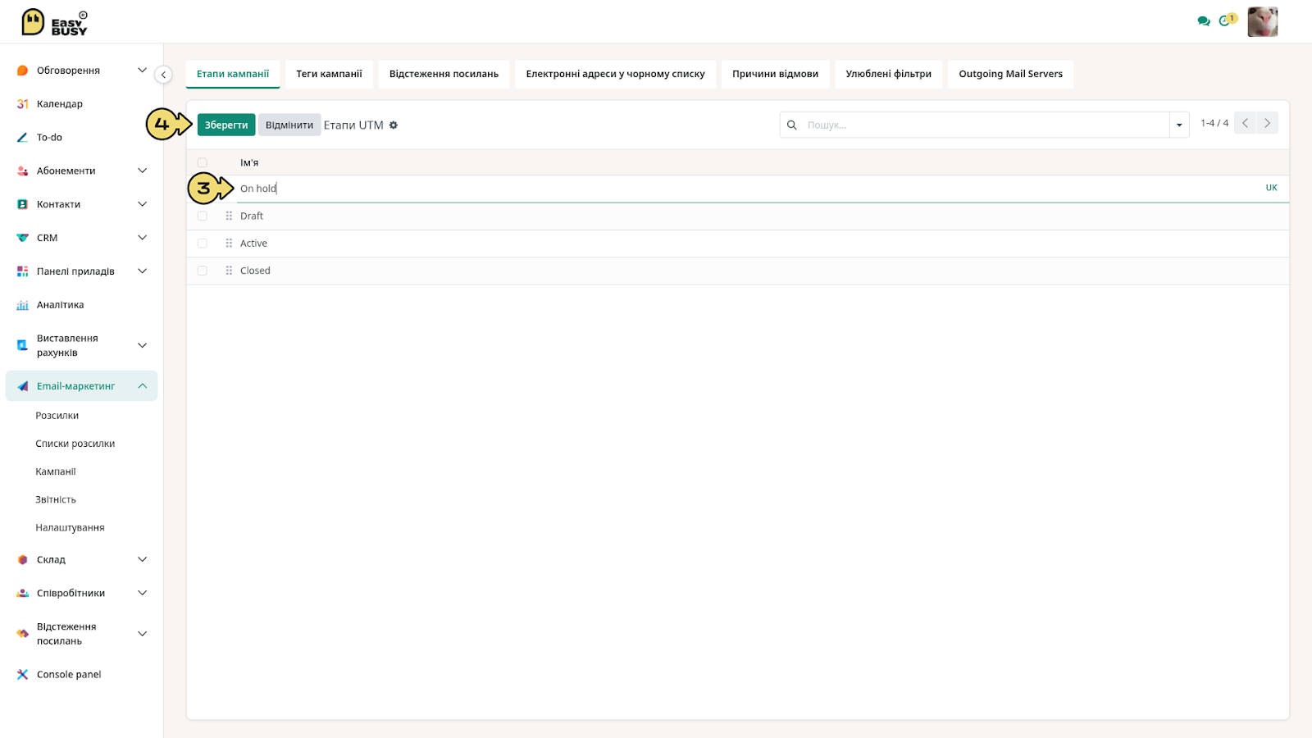Click the Зберегти button
This screenshot has height=738, width=1312.
(226, 125)
